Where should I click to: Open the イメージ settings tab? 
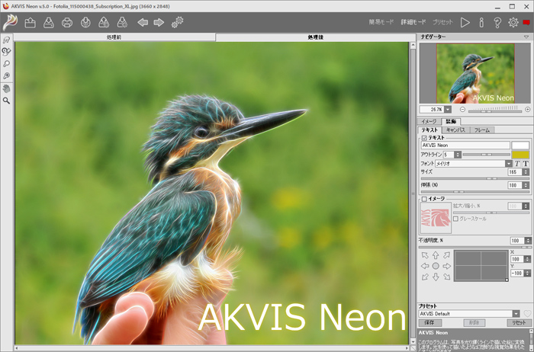429,121
